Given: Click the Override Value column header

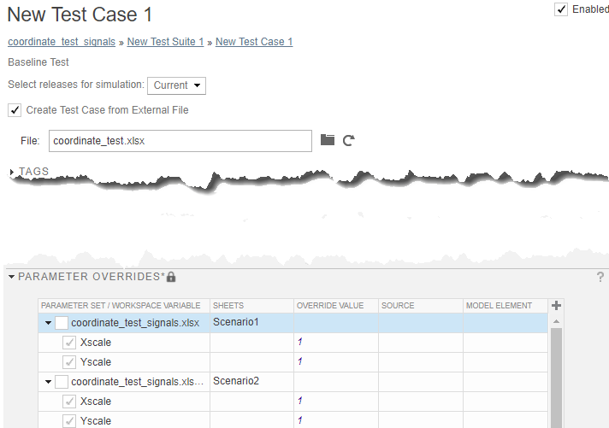Looking at the screenshot, I should click(330, 305).
